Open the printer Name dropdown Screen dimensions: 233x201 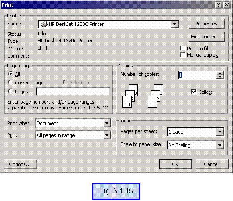click(x=175, y=24)
